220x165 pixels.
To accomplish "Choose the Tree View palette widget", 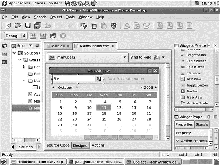I will click(x=194, y=97).
